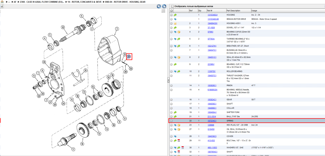Open the next diagram with the forward arrow
Image resolution: width=325 pixels, height=156 pixels.
[164, 6]
